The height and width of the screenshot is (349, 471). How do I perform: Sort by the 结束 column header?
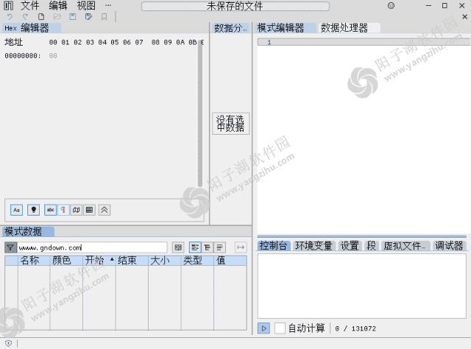[132, 261]
